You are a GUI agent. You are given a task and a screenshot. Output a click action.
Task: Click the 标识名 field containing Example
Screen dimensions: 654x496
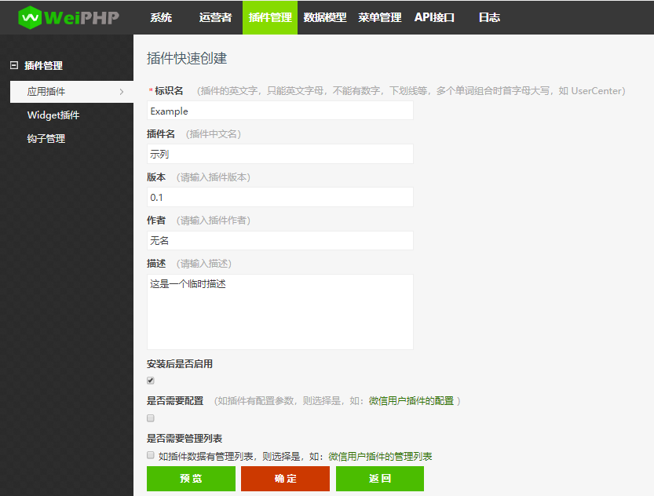point(280,111)
